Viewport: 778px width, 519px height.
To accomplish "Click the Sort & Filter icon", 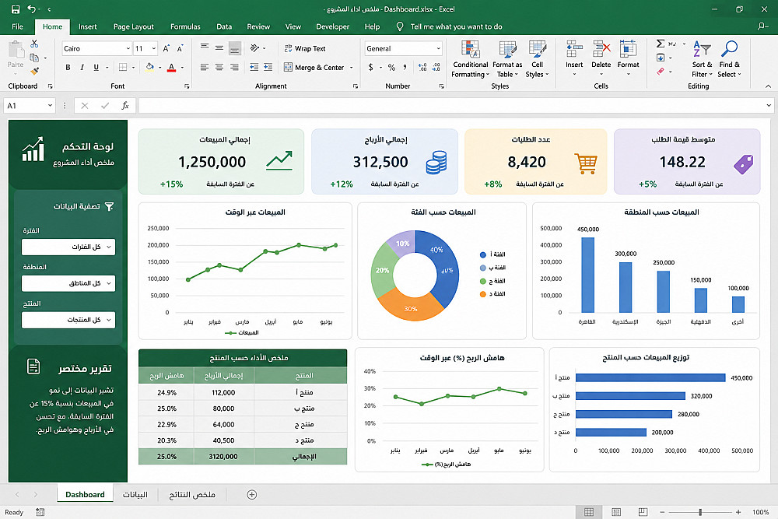I will tap(702, 48).
